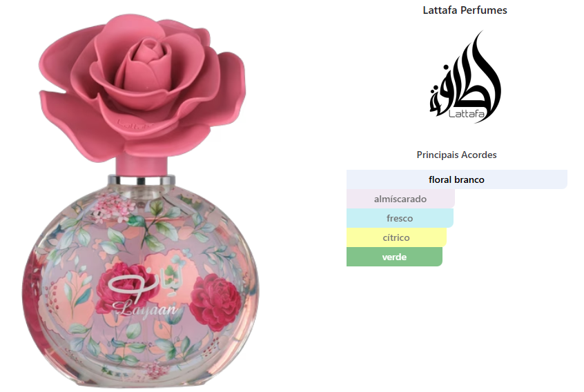Click the Lattafa engraving on the rose petal

coord(135,124)
